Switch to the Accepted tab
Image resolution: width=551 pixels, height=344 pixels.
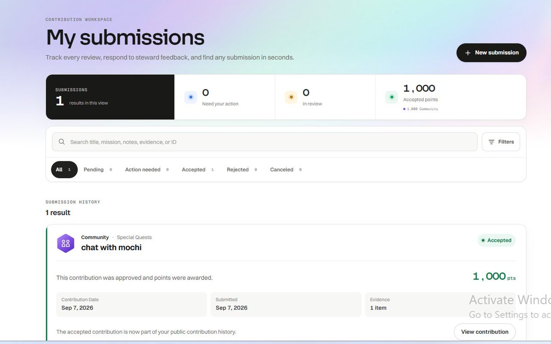(198, 169)
